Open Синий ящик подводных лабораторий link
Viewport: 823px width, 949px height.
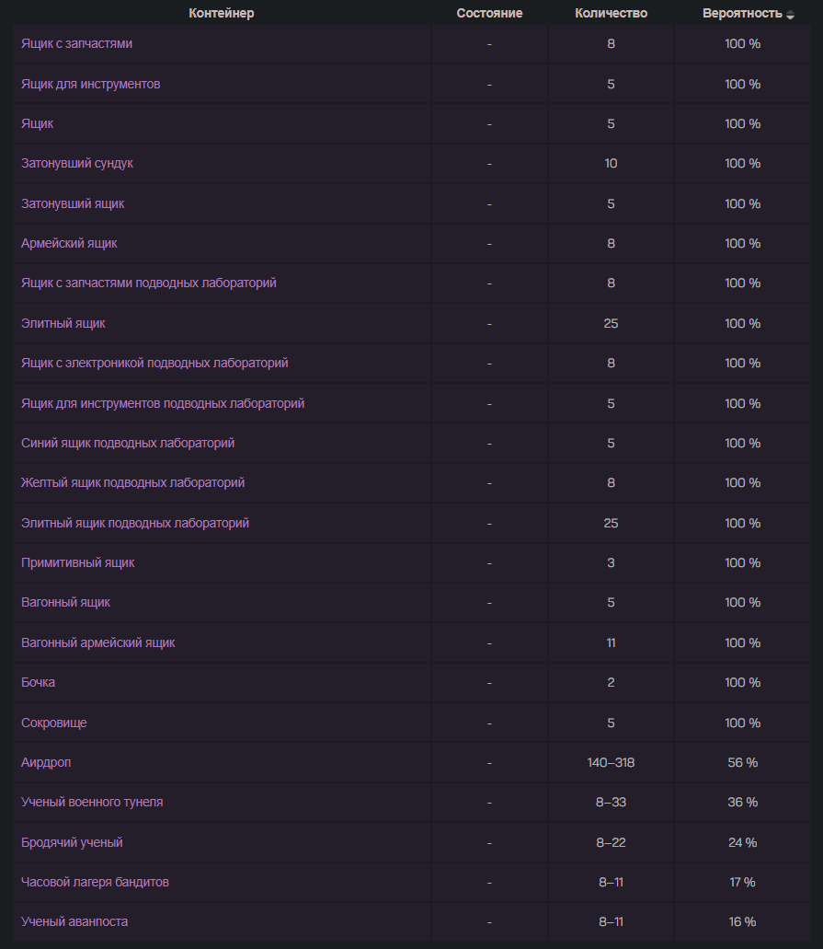(128, 443)
